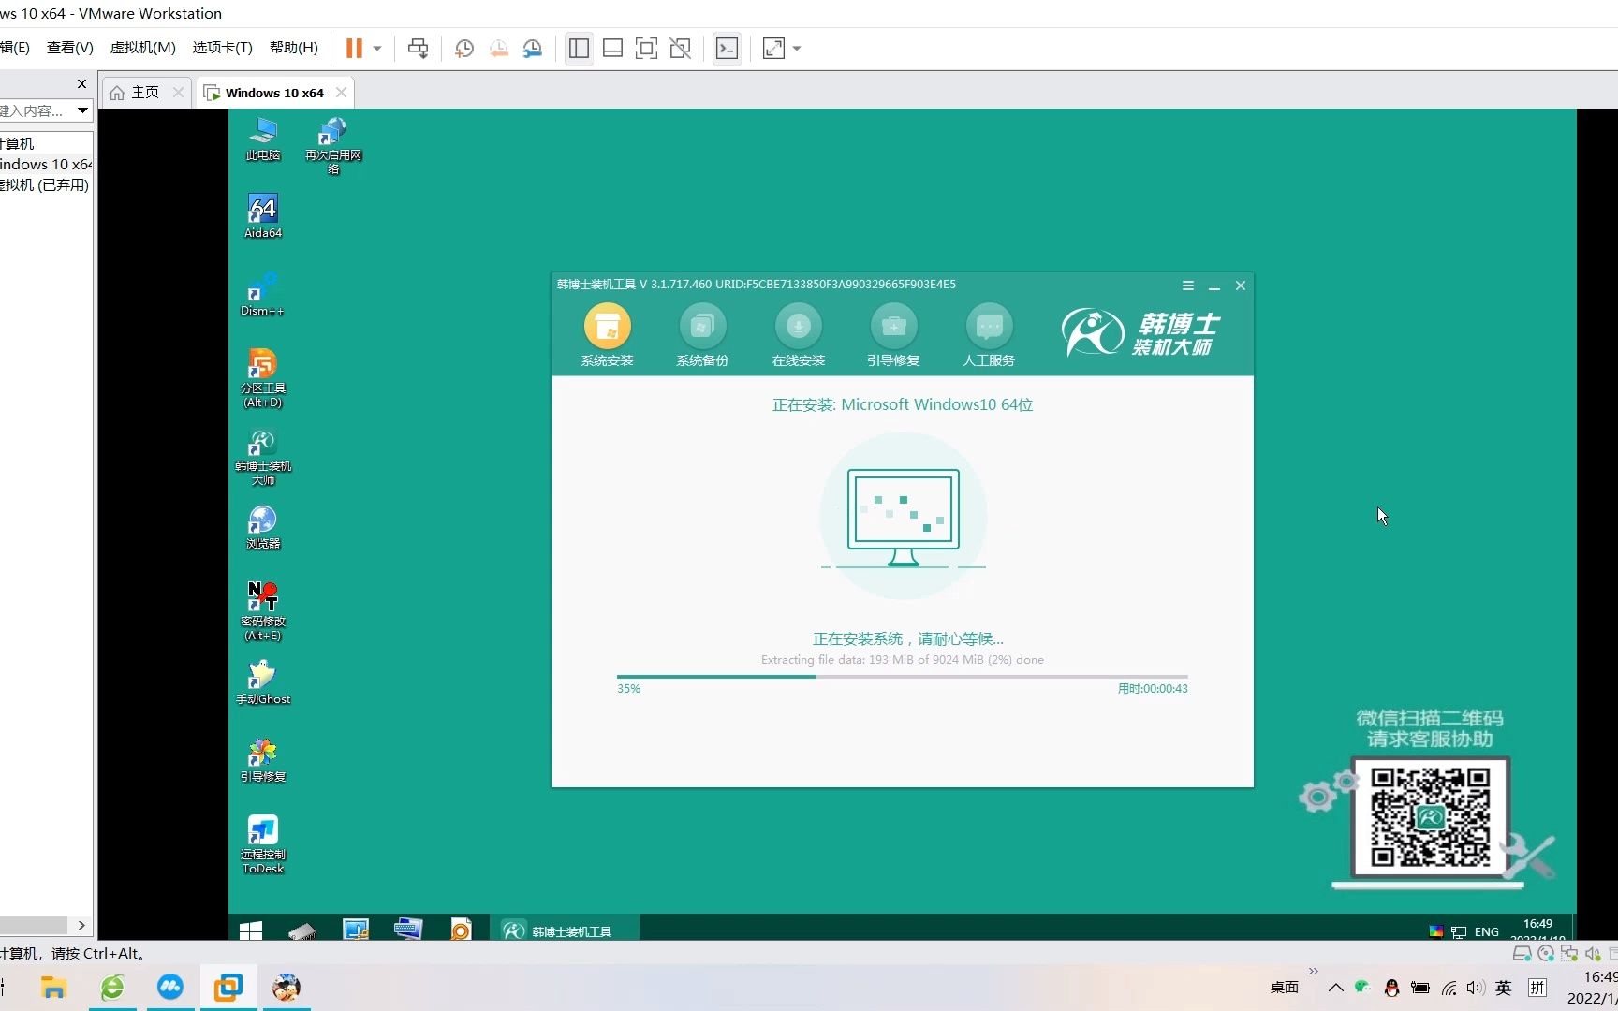Launch the 浏览器 desktop icon
Screen dimensions: 1618x1011
[x=263, y=527]
